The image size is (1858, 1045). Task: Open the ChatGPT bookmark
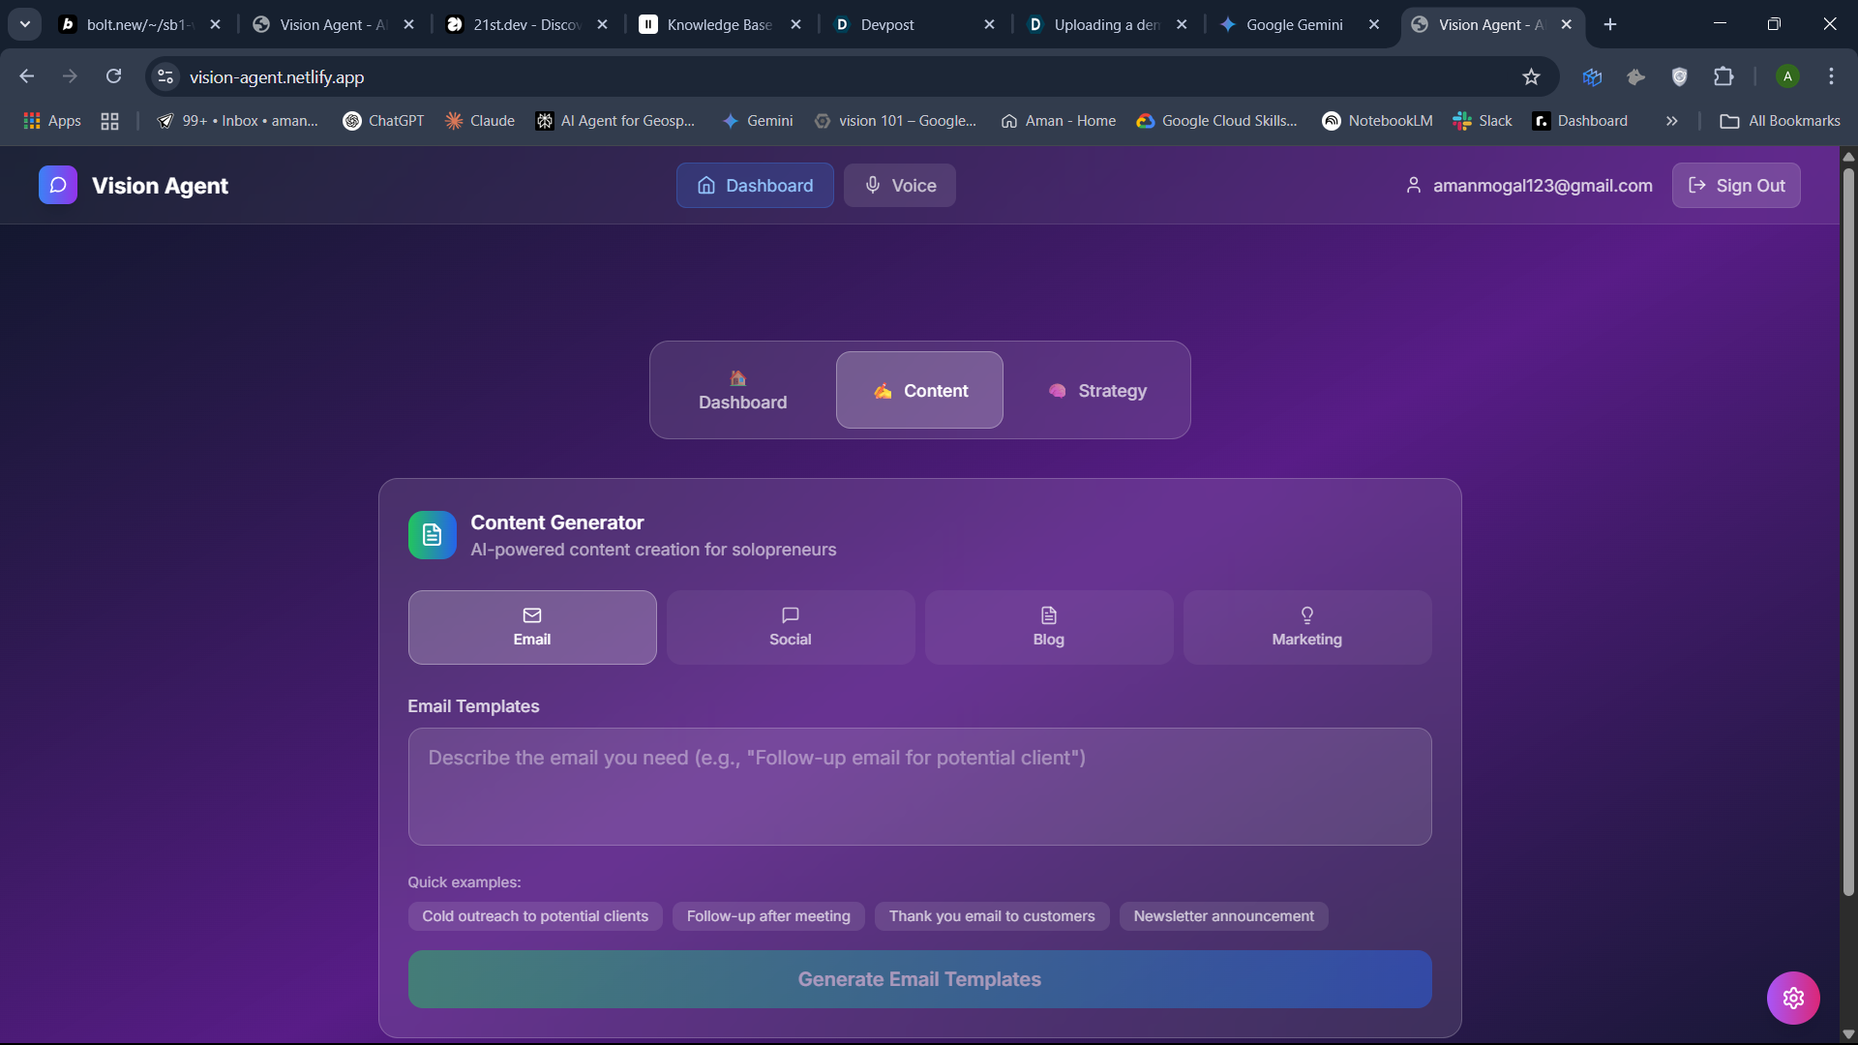click(383, 121)
